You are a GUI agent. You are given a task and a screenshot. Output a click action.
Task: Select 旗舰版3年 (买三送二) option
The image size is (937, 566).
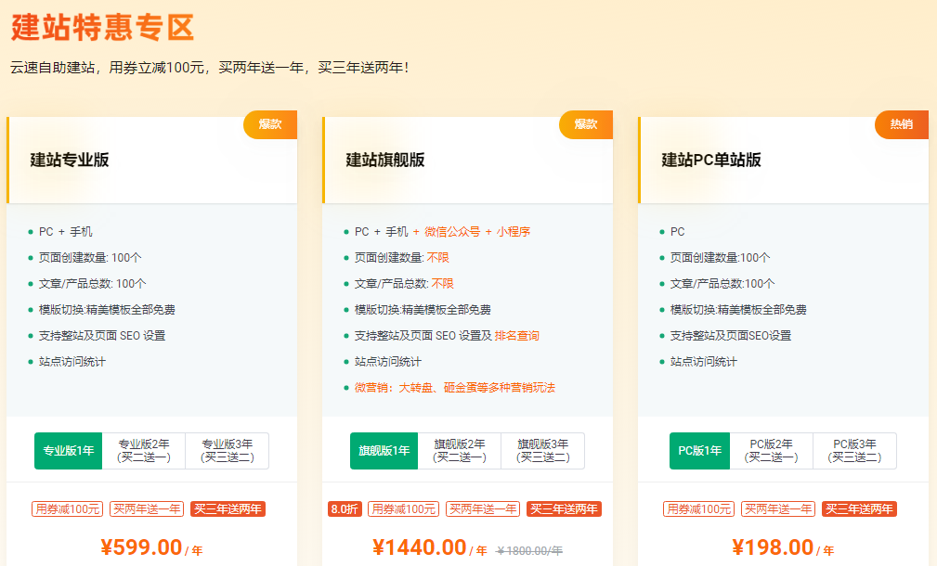tap(542, 451)
